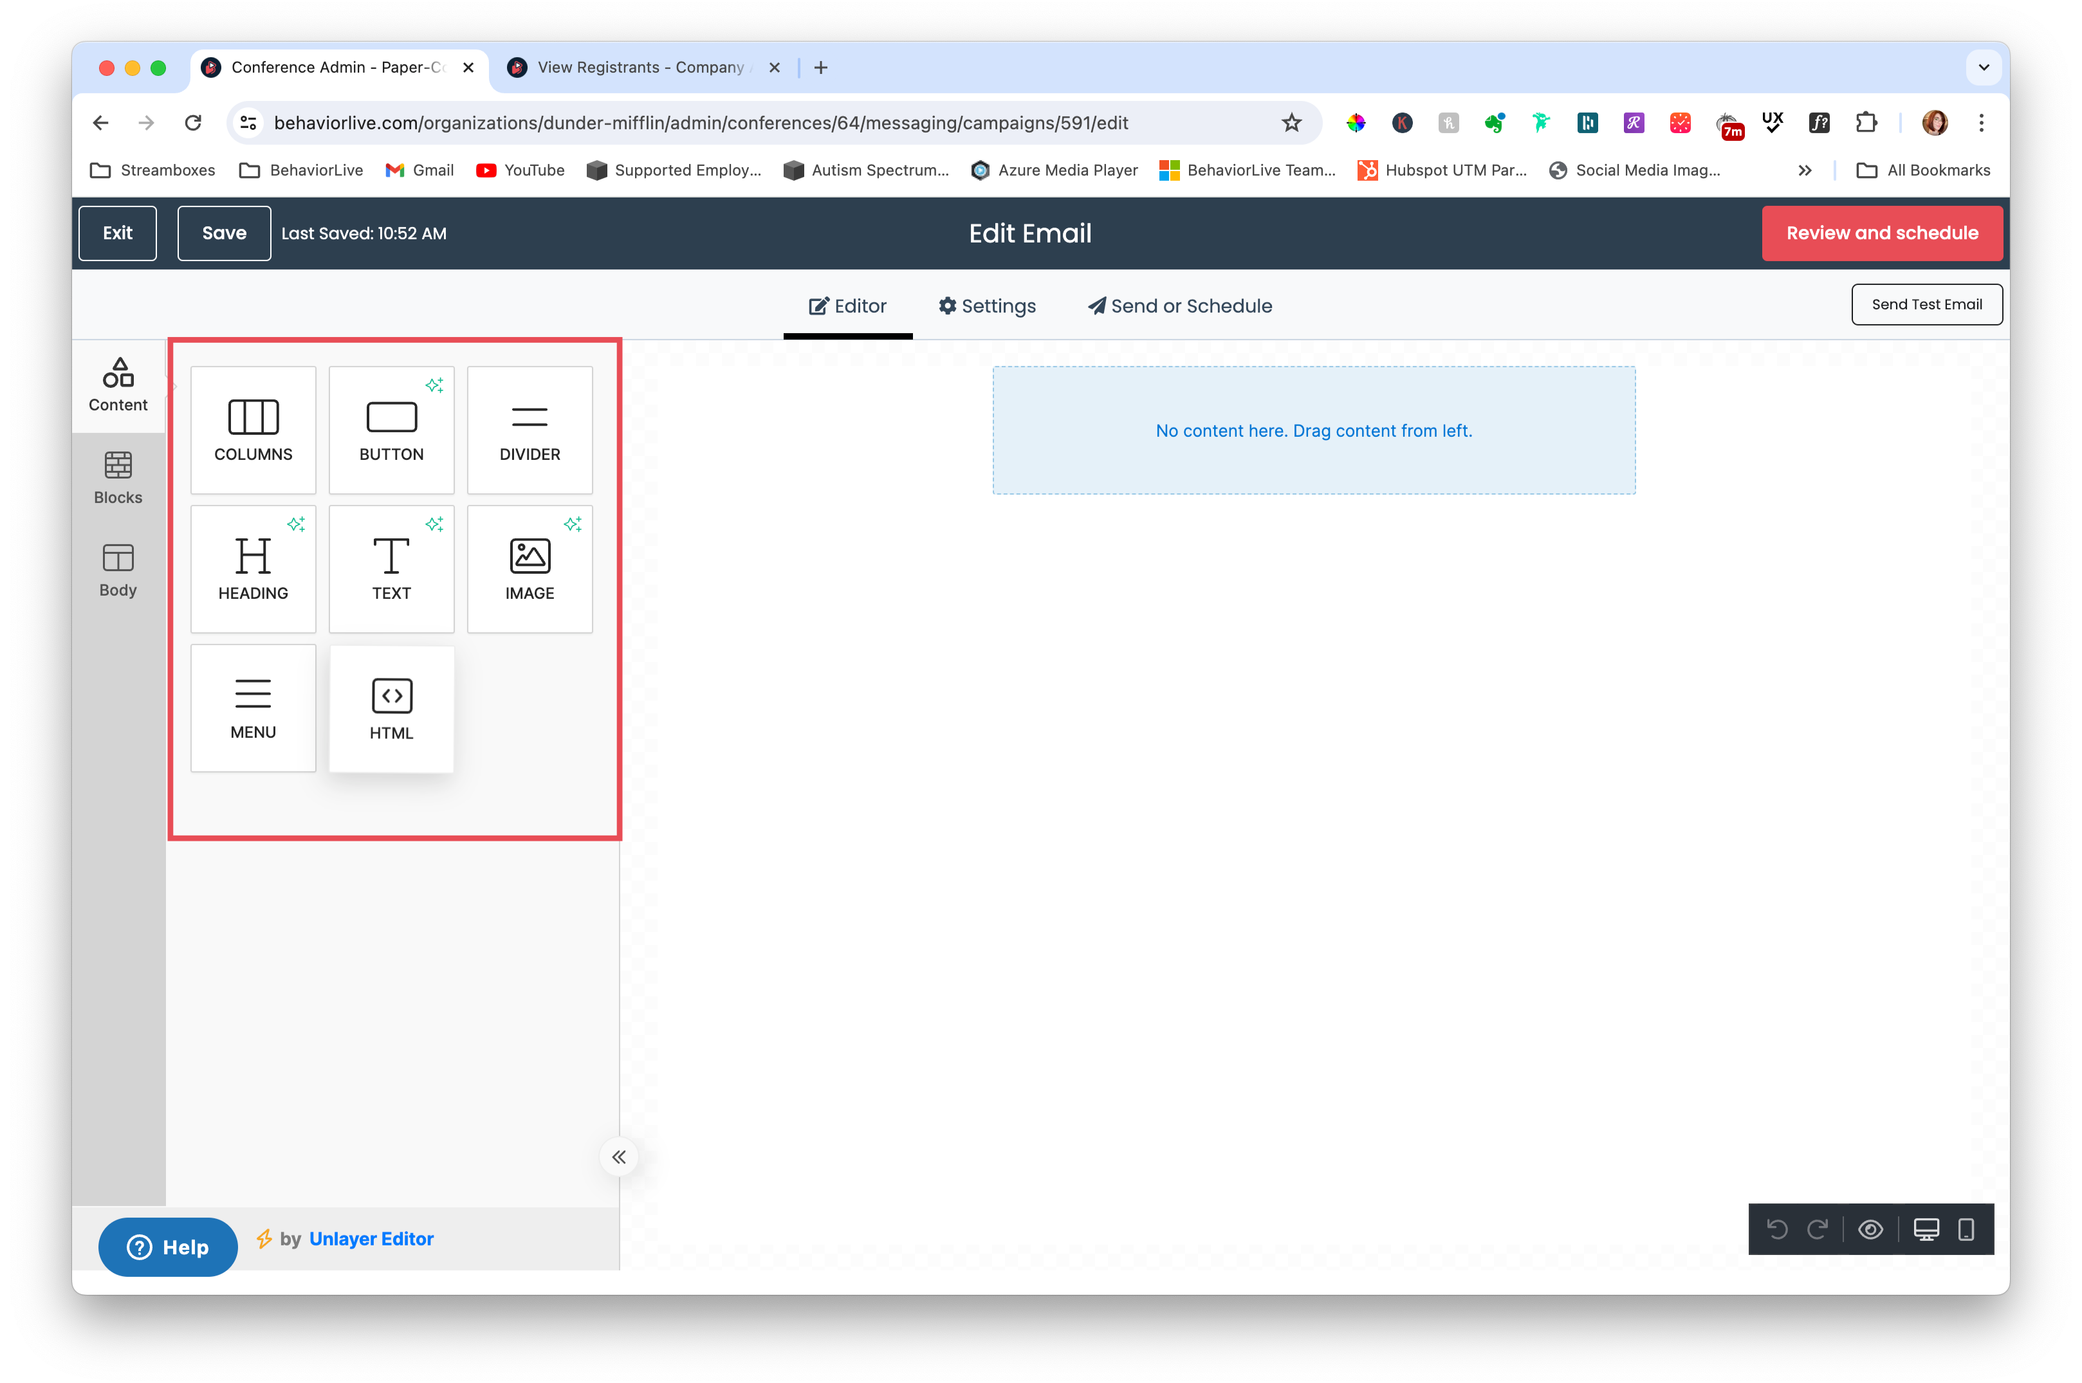The image size is (2082, 1383).
Task: Open the YouTube bookmark
Action: coord(520,170)
